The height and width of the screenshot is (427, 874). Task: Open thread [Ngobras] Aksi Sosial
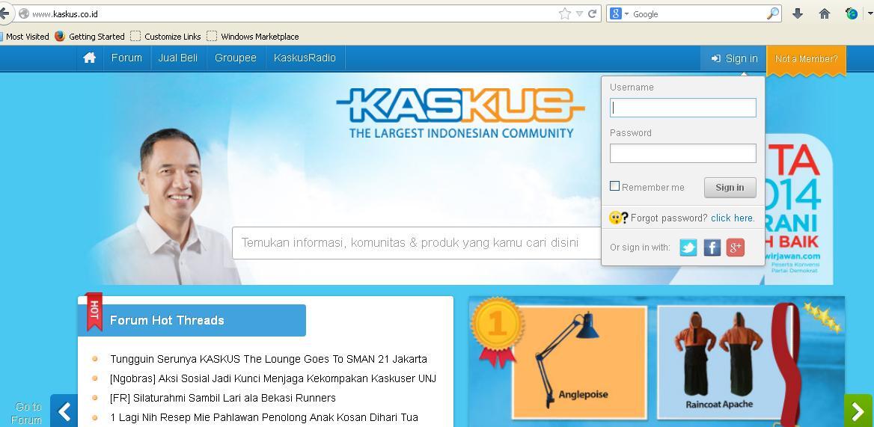pos(273,378)
